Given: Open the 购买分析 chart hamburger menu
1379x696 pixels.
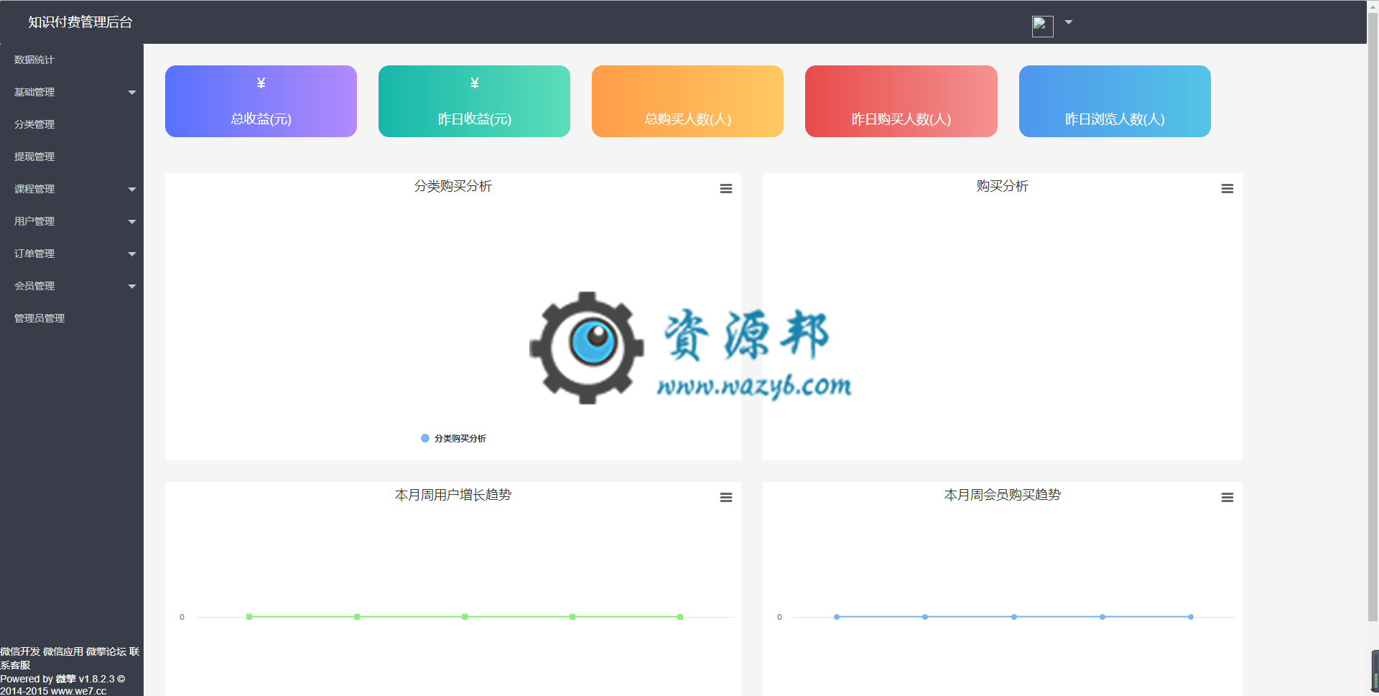Looking at the screenshot, I should coord(1227,189).
